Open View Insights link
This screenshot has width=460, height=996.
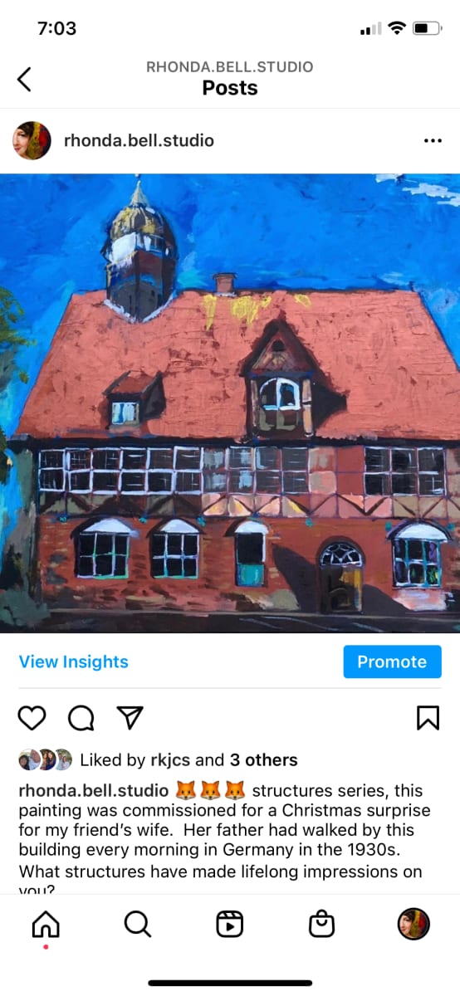(x=73, y=662)
